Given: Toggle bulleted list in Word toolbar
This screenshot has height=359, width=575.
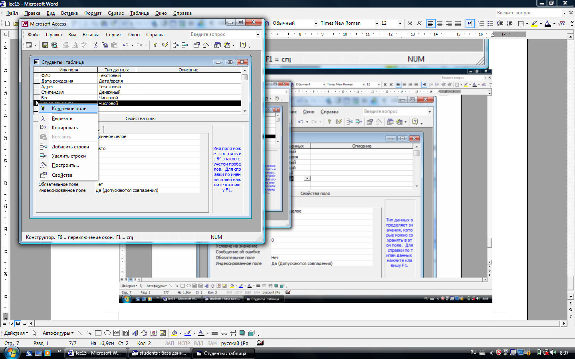Looking at the screenshot, I should pyautogui.click(x=490, y=24).
